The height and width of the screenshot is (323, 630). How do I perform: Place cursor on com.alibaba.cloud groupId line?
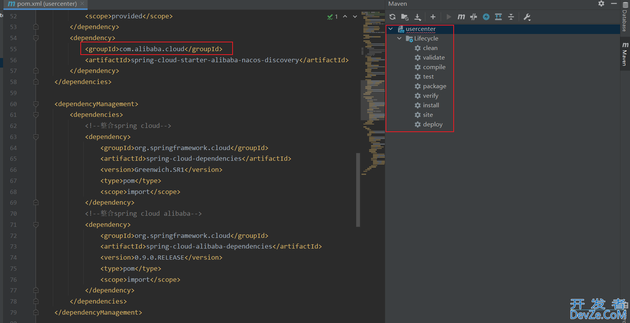[x=153, y=49]
